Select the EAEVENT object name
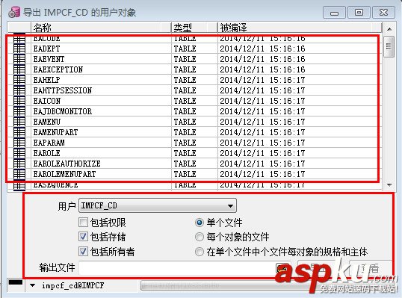 click(49, 59)
